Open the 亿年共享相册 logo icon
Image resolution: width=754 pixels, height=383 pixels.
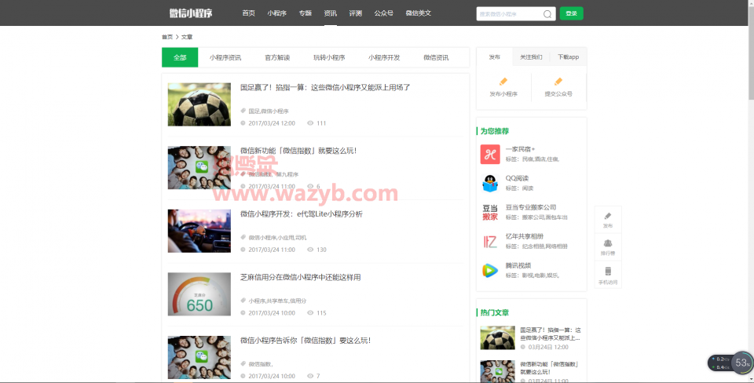pos(490,241)
